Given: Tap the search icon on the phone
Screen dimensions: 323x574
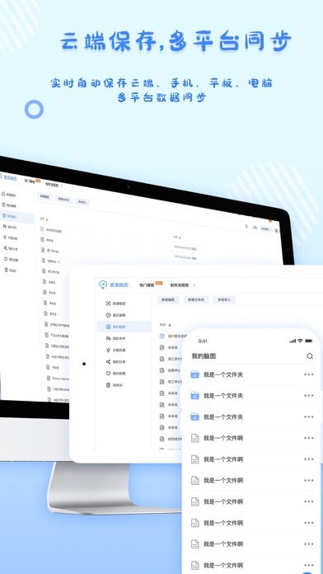Looking at the screenshot, I should point(310,356).
